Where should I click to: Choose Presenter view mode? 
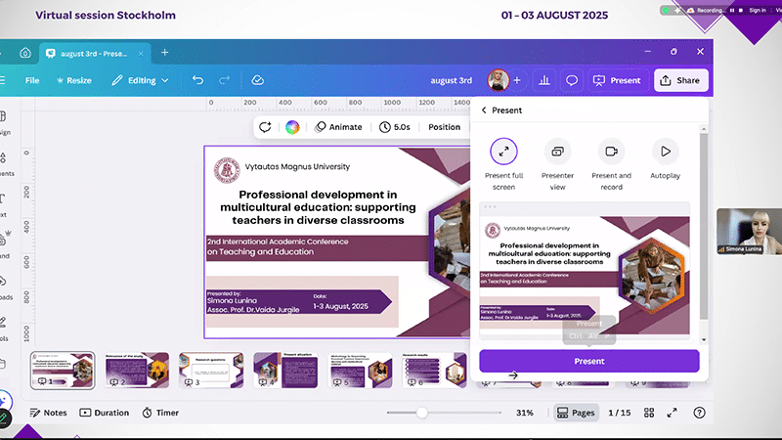[557, 152]
